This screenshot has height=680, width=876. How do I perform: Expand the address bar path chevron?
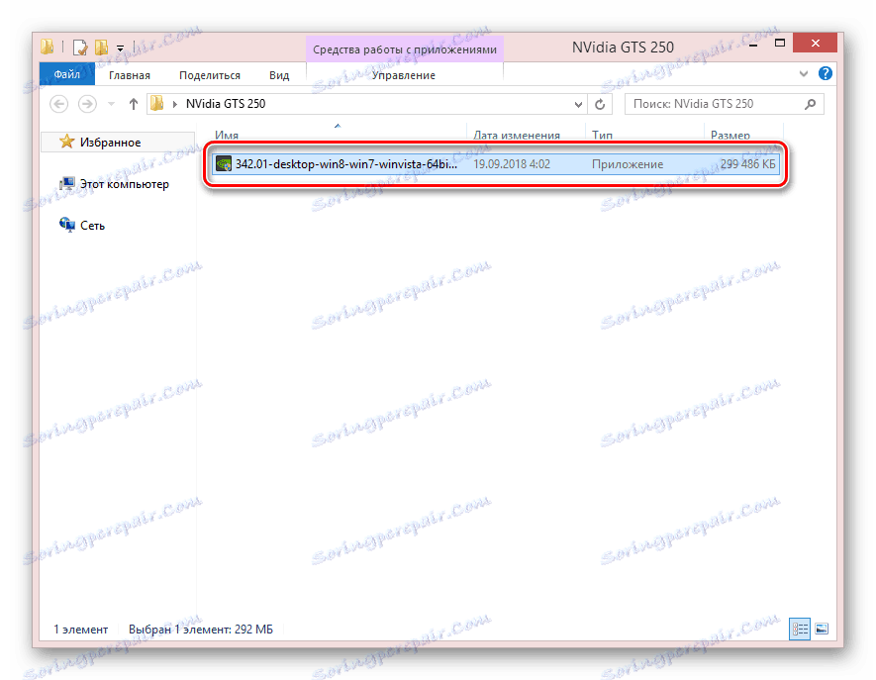(175, 104)
